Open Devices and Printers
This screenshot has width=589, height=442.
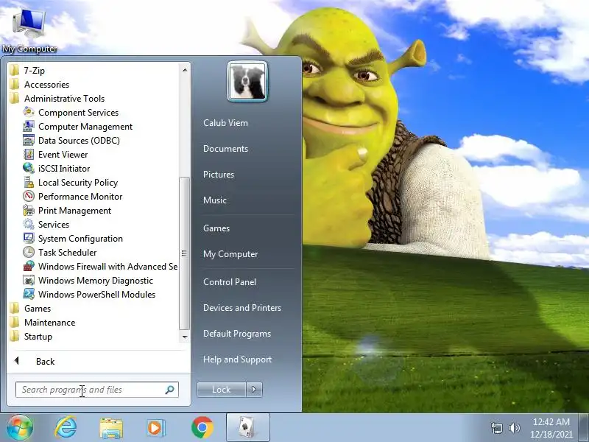(x=242, y=308)
